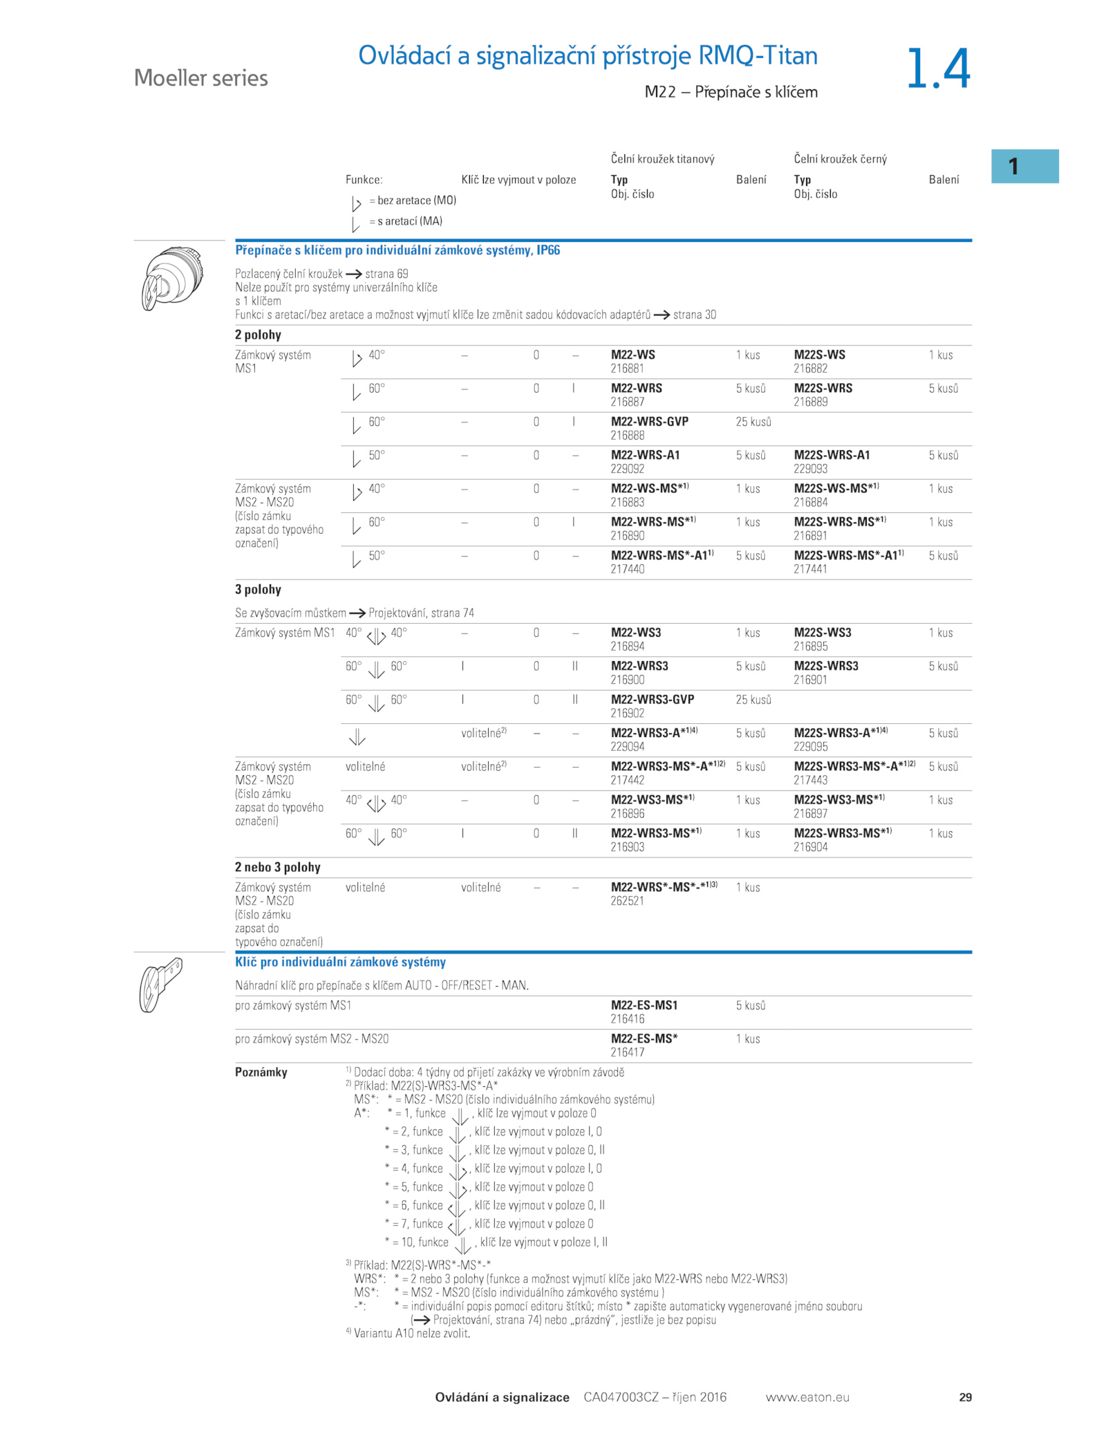The image size is (1106, 1432).
Task: Click column header Klíč lze vyjmout v poloze
Action: pos(518,180)
